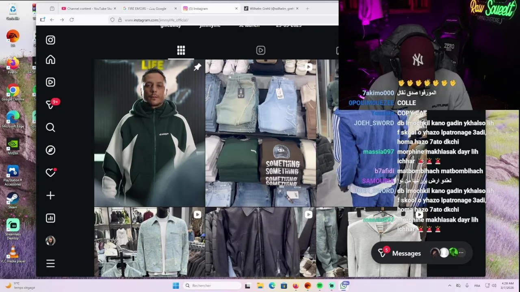Go to Instagram Home feed
This screenshot has height=292, width=520.
(50, 60)
